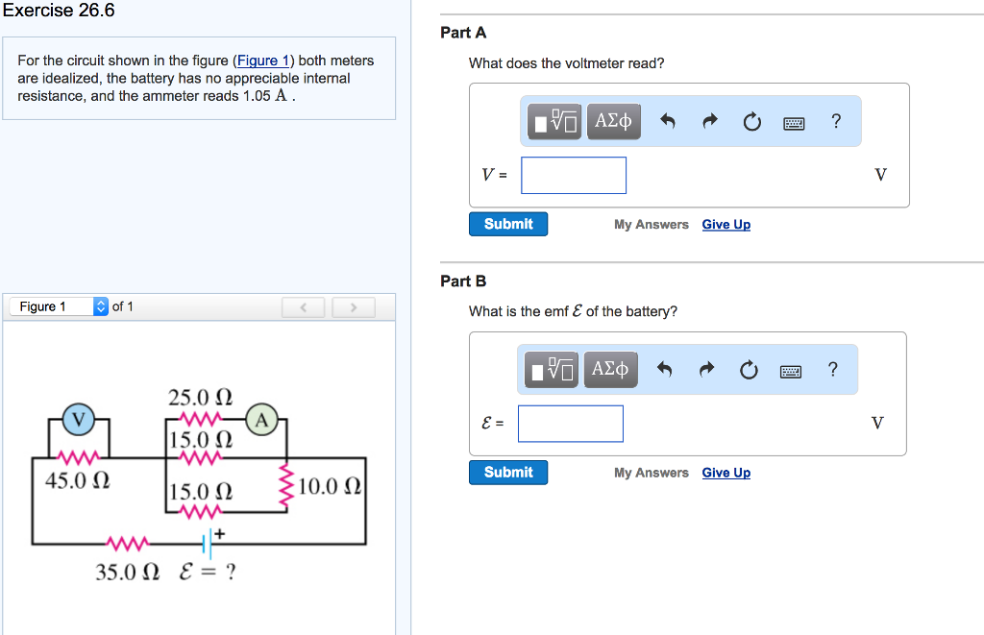The image size is (984, 635).
Task: Insert Greek symbols using ΑΣφ in Part A
Action: click(x=613, y=121)
